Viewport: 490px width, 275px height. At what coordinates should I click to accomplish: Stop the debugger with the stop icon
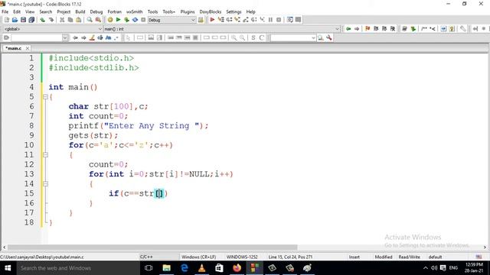point(279,20)
